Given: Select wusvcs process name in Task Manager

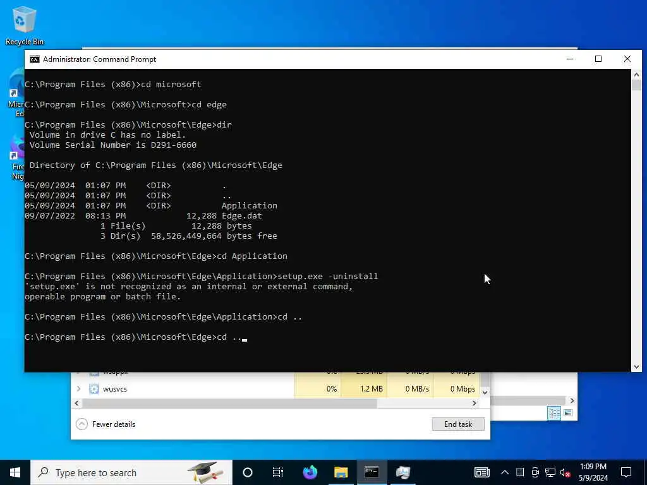Looking at the screenshot, I should [x=115, y=389].
